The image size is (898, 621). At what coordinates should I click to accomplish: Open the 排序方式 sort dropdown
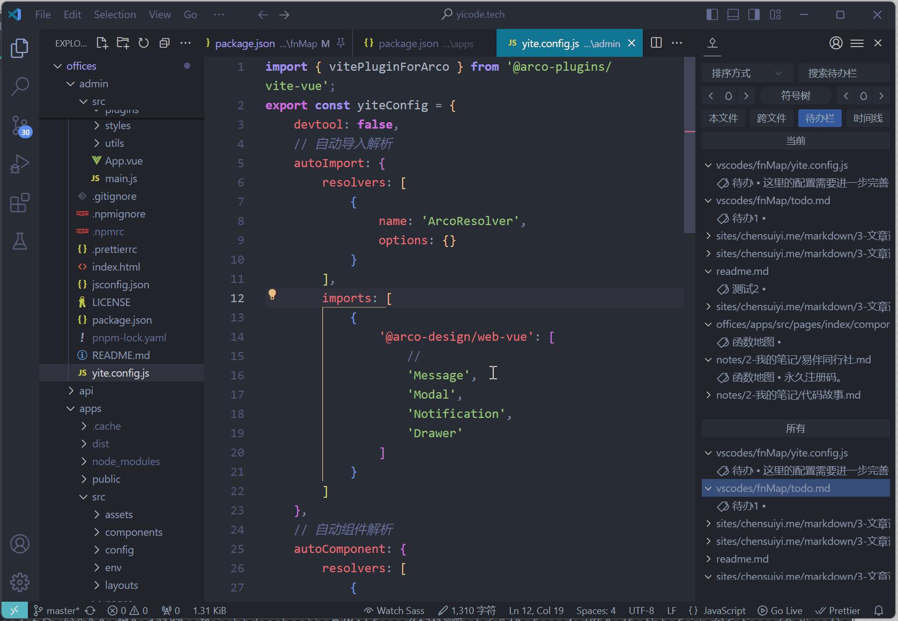tap(747, 72)
